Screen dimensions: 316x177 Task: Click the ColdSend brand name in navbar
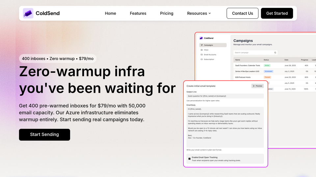(x=47, y=13)
